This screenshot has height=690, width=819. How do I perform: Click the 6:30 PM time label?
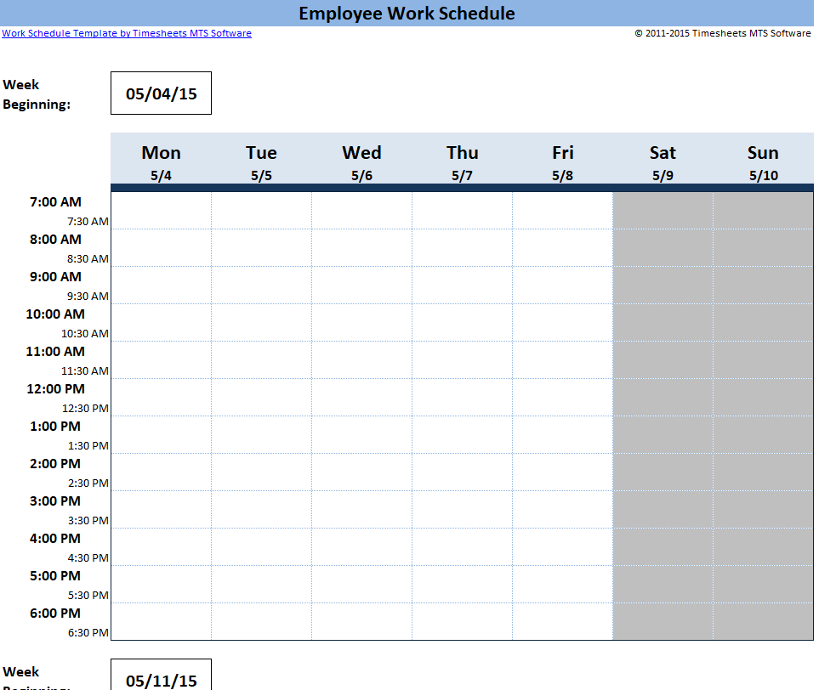[x=88, y=632]
